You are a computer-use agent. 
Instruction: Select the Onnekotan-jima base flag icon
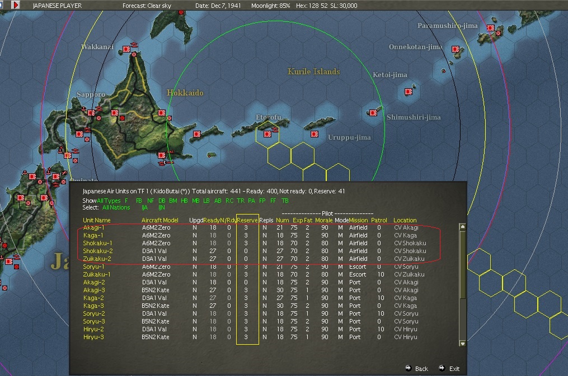pos(456,49)
